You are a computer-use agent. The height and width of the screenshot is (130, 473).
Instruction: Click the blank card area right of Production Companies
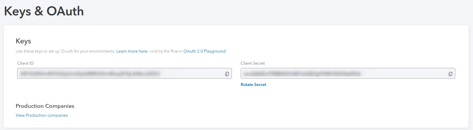pos(266,110)
